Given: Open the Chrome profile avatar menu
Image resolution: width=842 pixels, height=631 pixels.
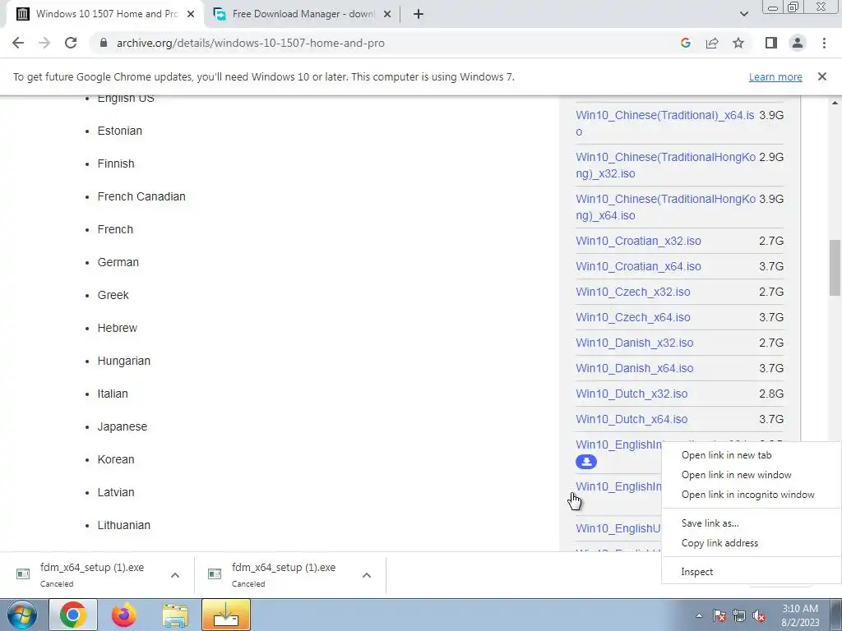Looking at the screenshot, I should tap(798, 43).
